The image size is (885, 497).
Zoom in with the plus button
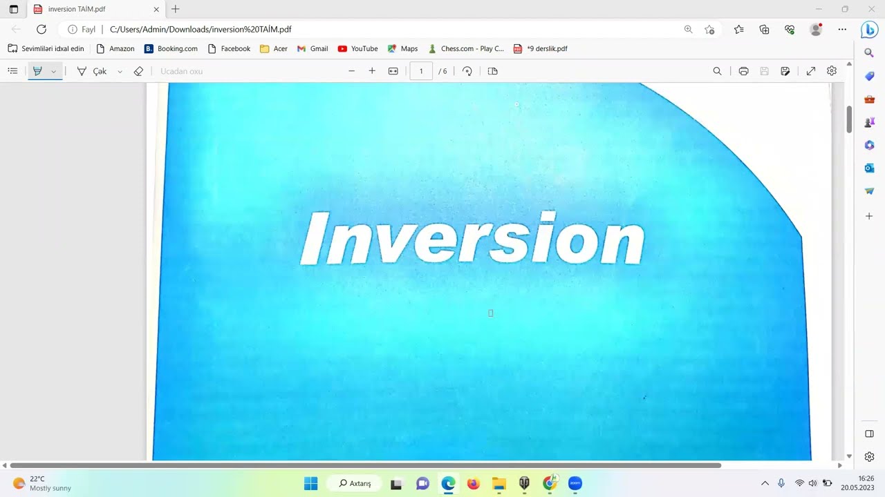coord(372,71)
